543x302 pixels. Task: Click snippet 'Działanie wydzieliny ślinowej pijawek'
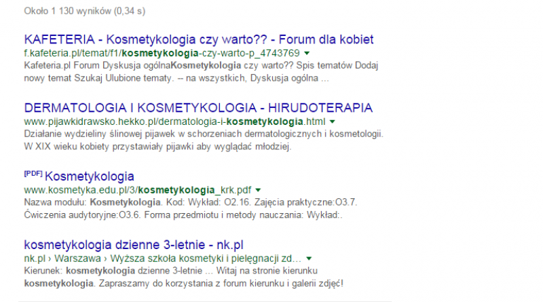tap(99, 134)
